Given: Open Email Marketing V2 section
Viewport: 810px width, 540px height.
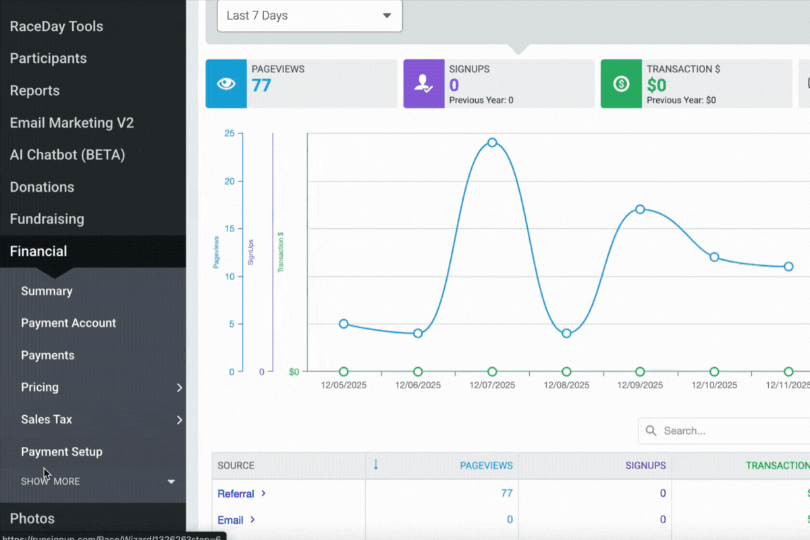Looking at the screenshot, I should 72,123.
